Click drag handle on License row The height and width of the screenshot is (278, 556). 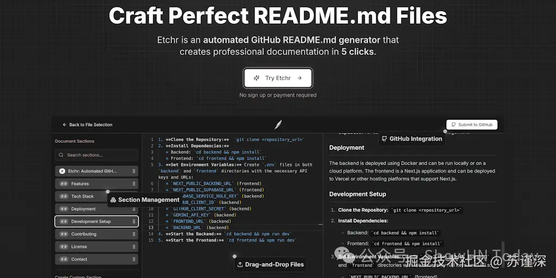pos(134,247)
